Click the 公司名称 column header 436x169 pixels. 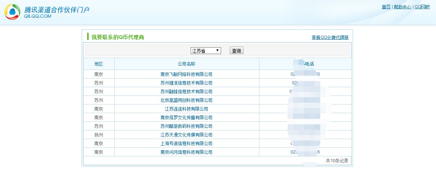(x=187, y=64)
